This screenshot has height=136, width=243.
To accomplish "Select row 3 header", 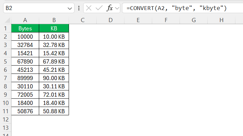I will [x=6, y=45].
